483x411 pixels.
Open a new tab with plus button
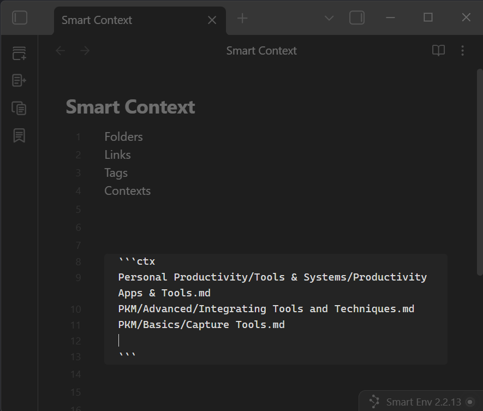(242, 19)
